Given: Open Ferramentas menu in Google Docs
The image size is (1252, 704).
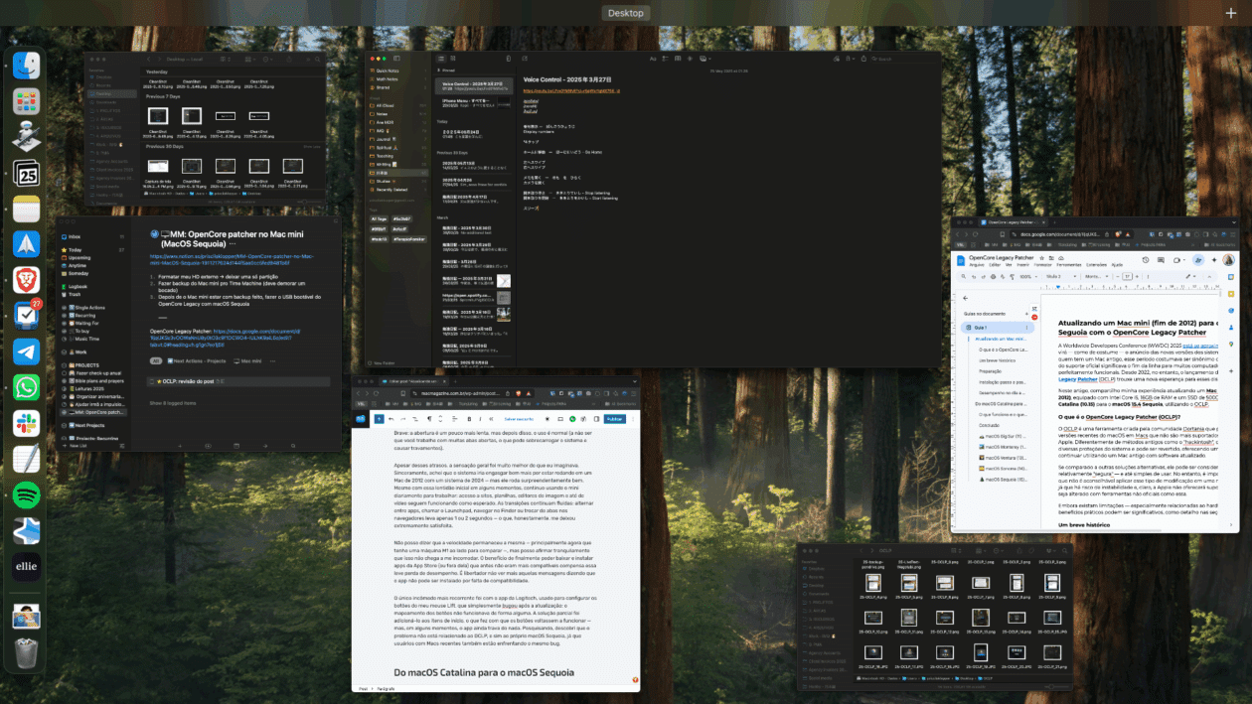Looking at the screenshot, I should [x=1069, y=265].
